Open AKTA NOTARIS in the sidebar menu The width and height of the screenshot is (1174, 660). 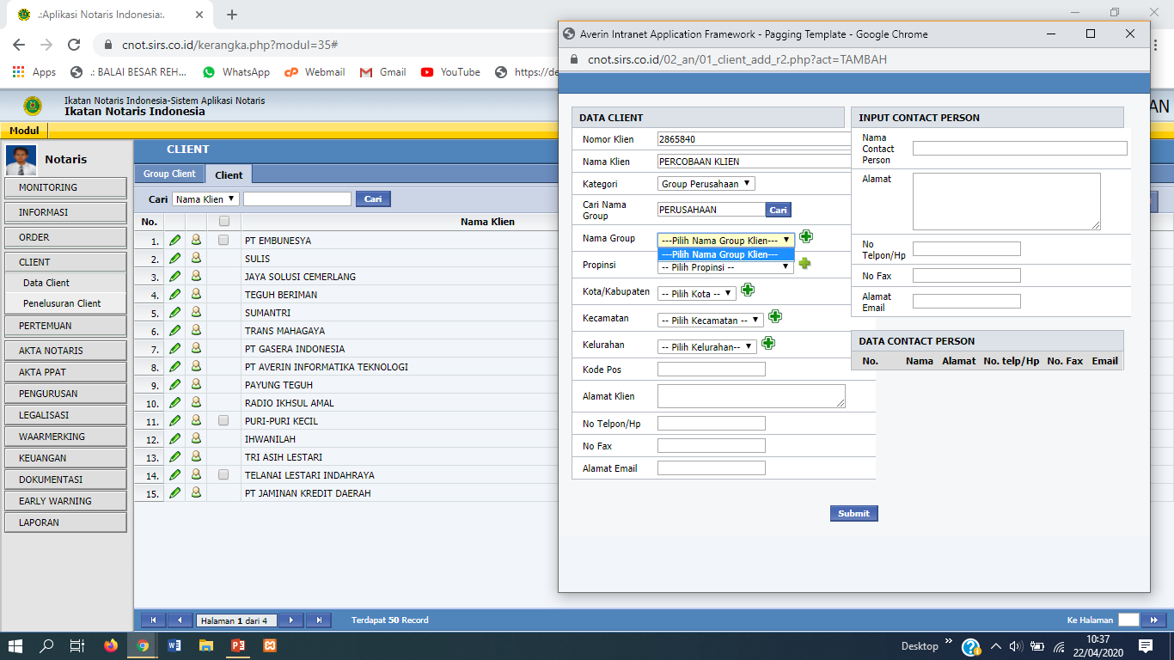(x=65, y=351)
